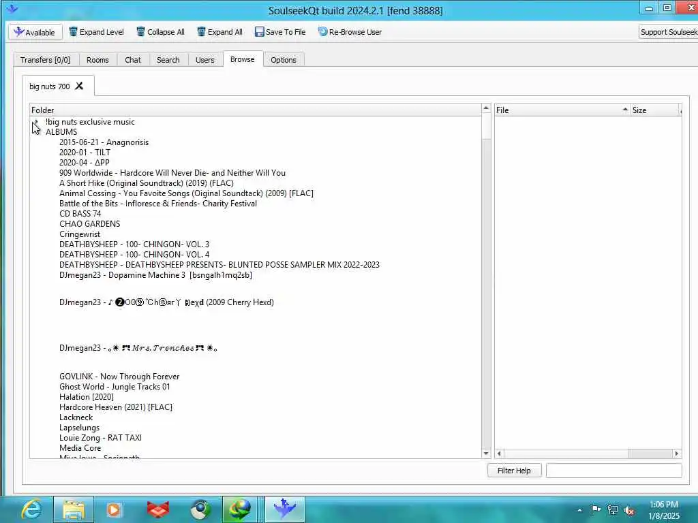Select DJmegan23 2009 Cherry Hexd folder
This screenshot has height=523, width=698.
pyautogui.click(x=166, y=302)
